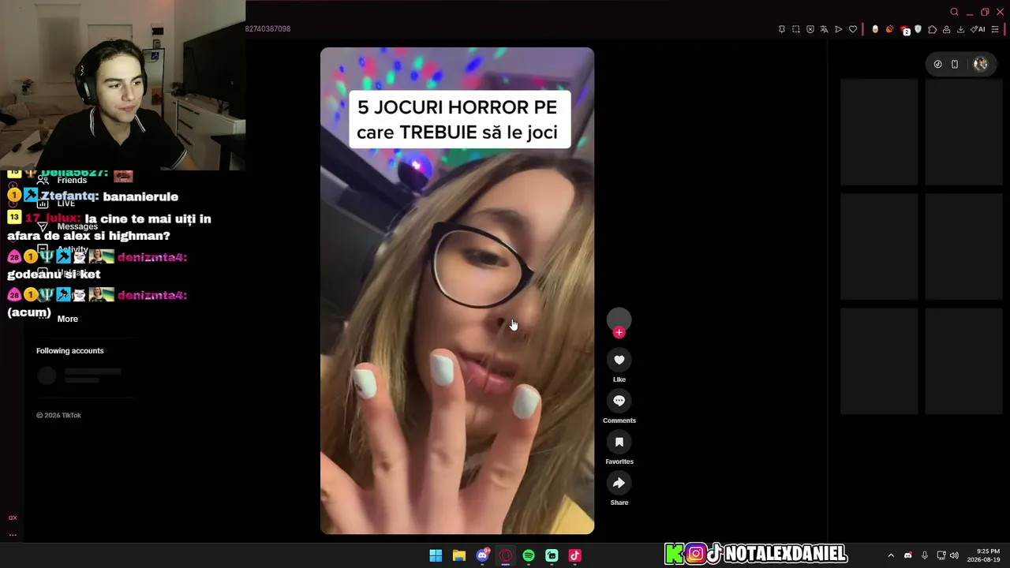Open Activity in the TikTok sidebar
1010x568 pixels.
coord(62,249)
